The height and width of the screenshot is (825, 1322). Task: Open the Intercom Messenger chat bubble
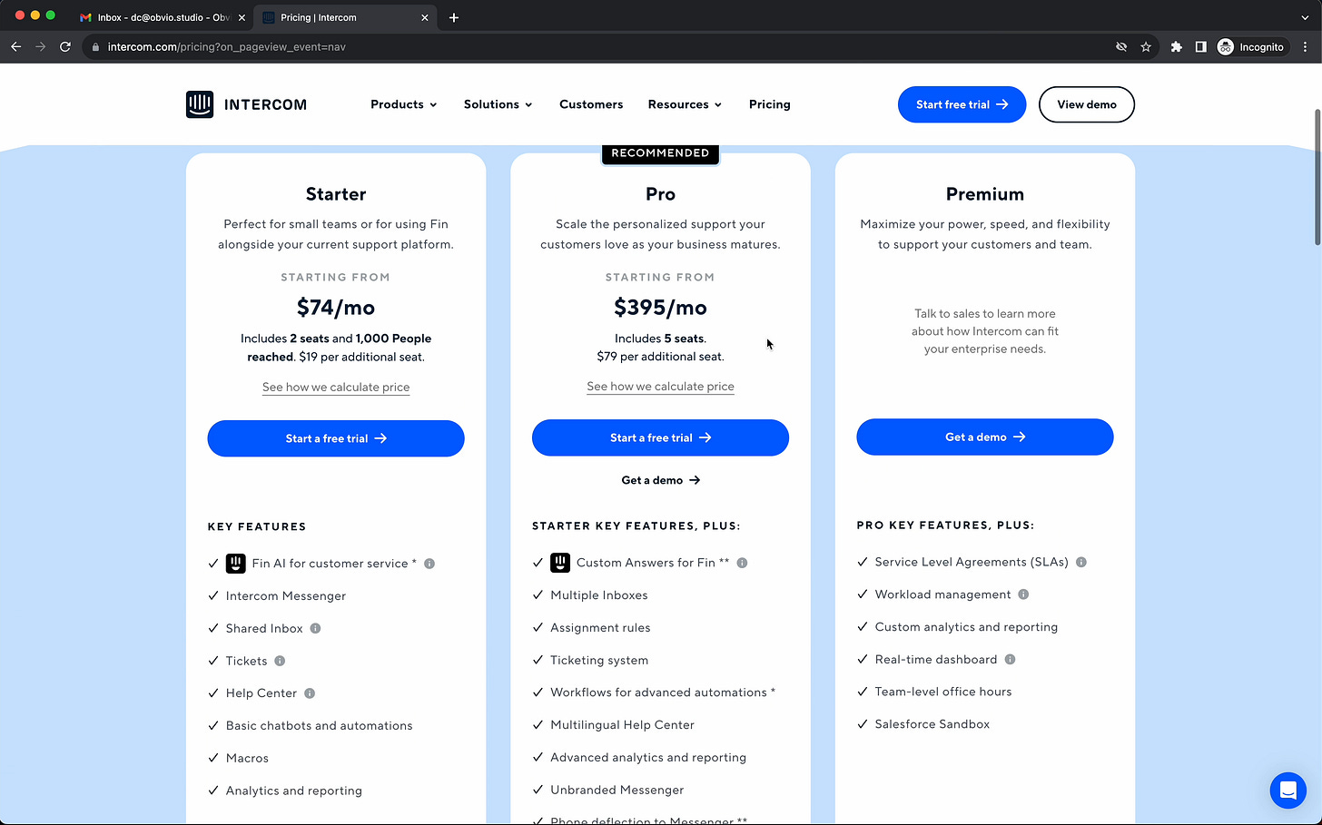click(x=1287, y=791)
